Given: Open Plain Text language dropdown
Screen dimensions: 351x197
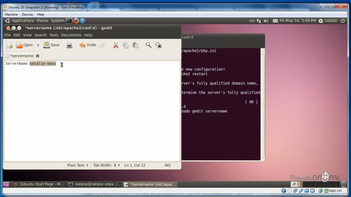Looking at the screenshot, I should pyautogui.click(x=77, y=165).
